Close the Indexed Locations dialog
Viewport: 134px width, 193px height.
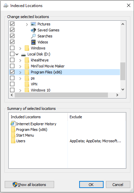point(129,5)
